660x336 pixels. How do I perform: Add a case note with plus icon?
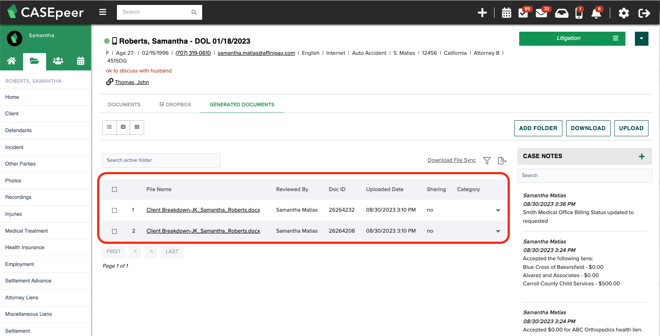pos(641,156)
